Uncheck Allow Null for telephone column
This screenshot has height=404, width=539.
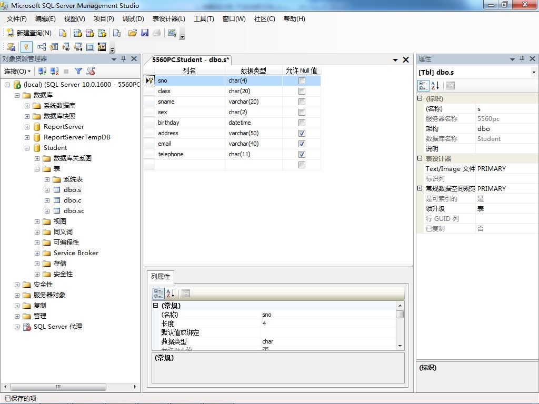(x=302, y=155)
